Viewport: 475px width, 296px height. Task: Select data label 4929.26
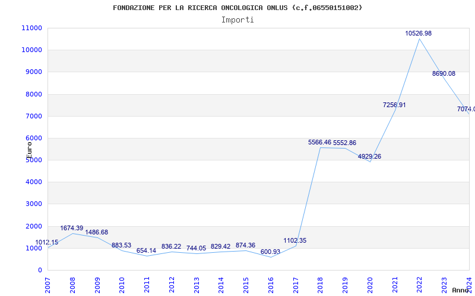point(369,157)
